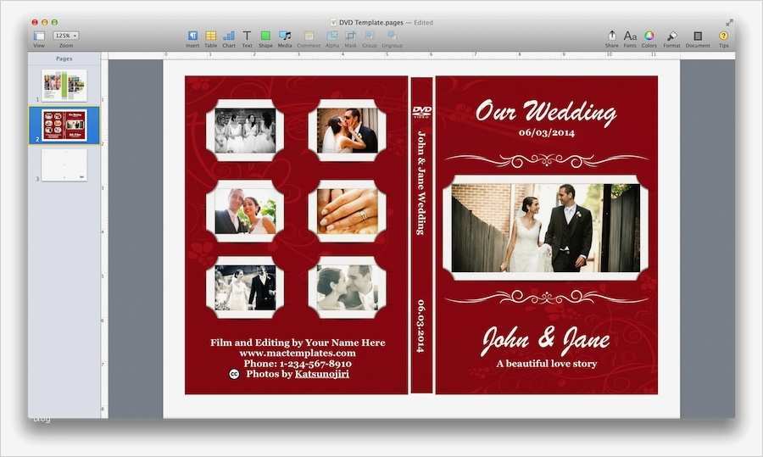Select the John & Jane cover names
The image size is (763, 457).
[x=545, y=341]
